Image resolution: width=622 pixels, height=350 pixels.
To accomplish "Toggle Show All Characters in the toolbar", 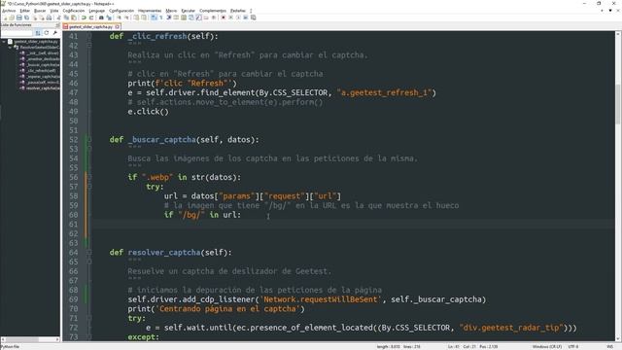I will (160, 17).
